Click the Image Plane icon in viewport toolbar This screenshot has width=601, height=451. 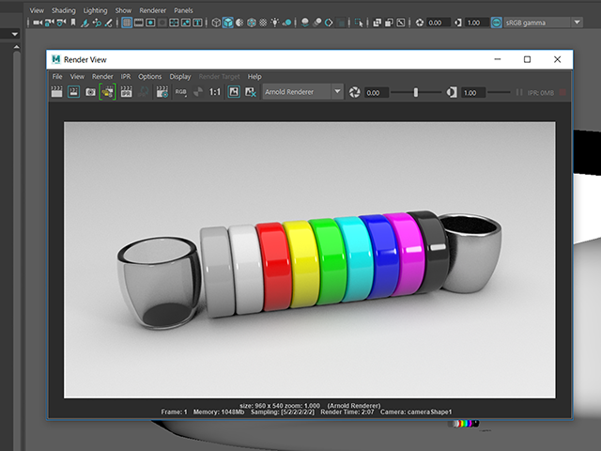[85, 23]
